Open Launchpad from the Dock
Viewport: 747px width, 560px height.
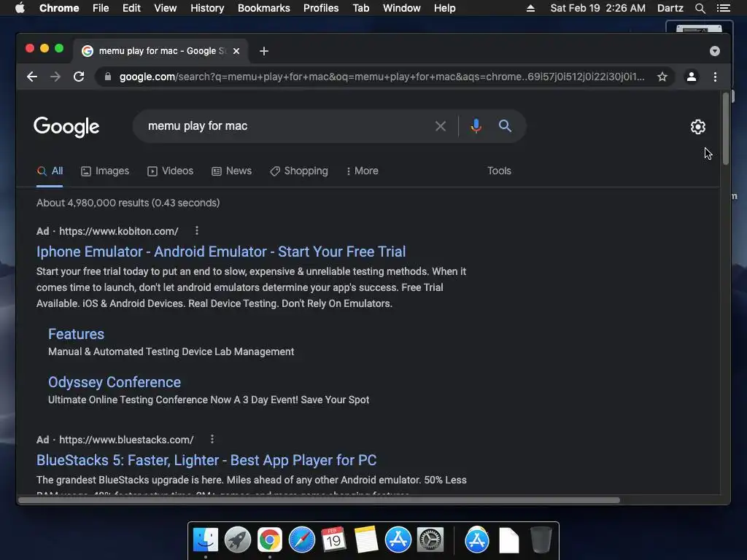238,540
